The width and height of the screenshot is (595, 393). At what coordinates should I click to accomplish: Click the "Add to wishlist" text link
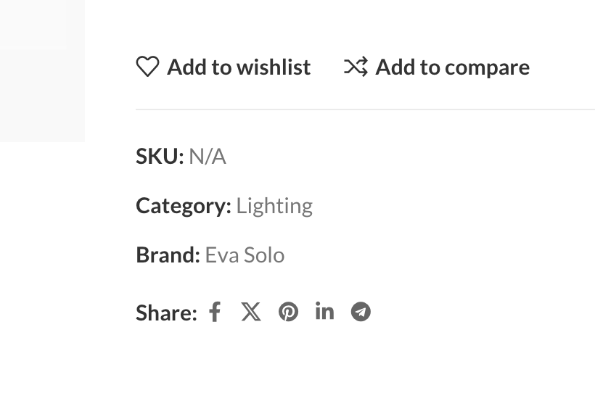point(238,67)
